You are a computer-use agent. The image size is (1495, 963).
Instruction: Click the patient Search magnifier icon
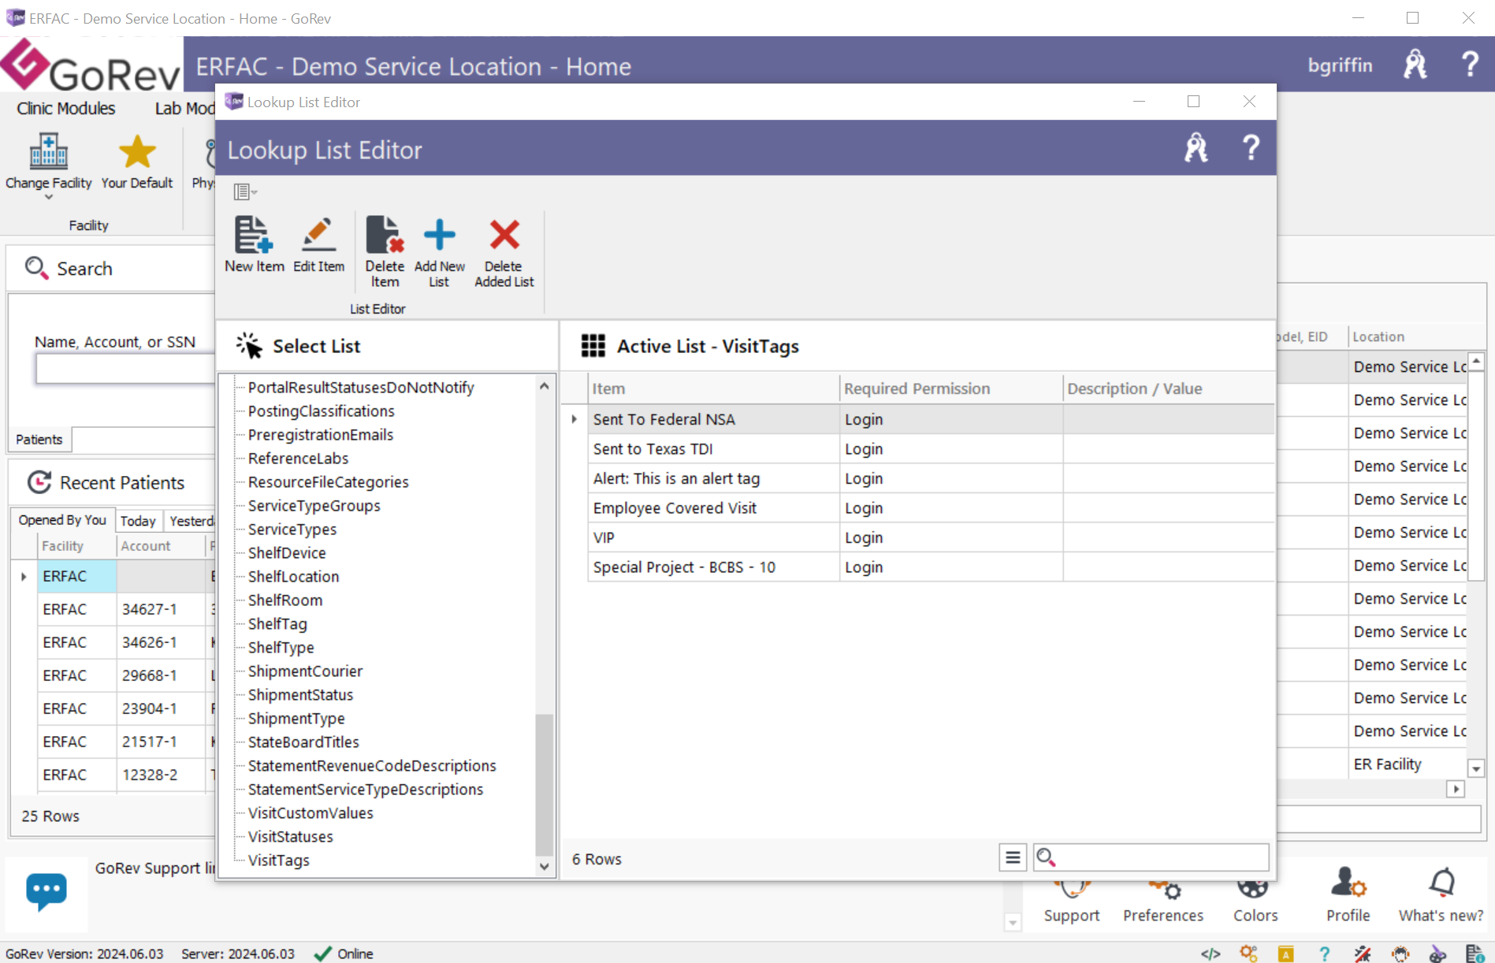coord(36,268)
